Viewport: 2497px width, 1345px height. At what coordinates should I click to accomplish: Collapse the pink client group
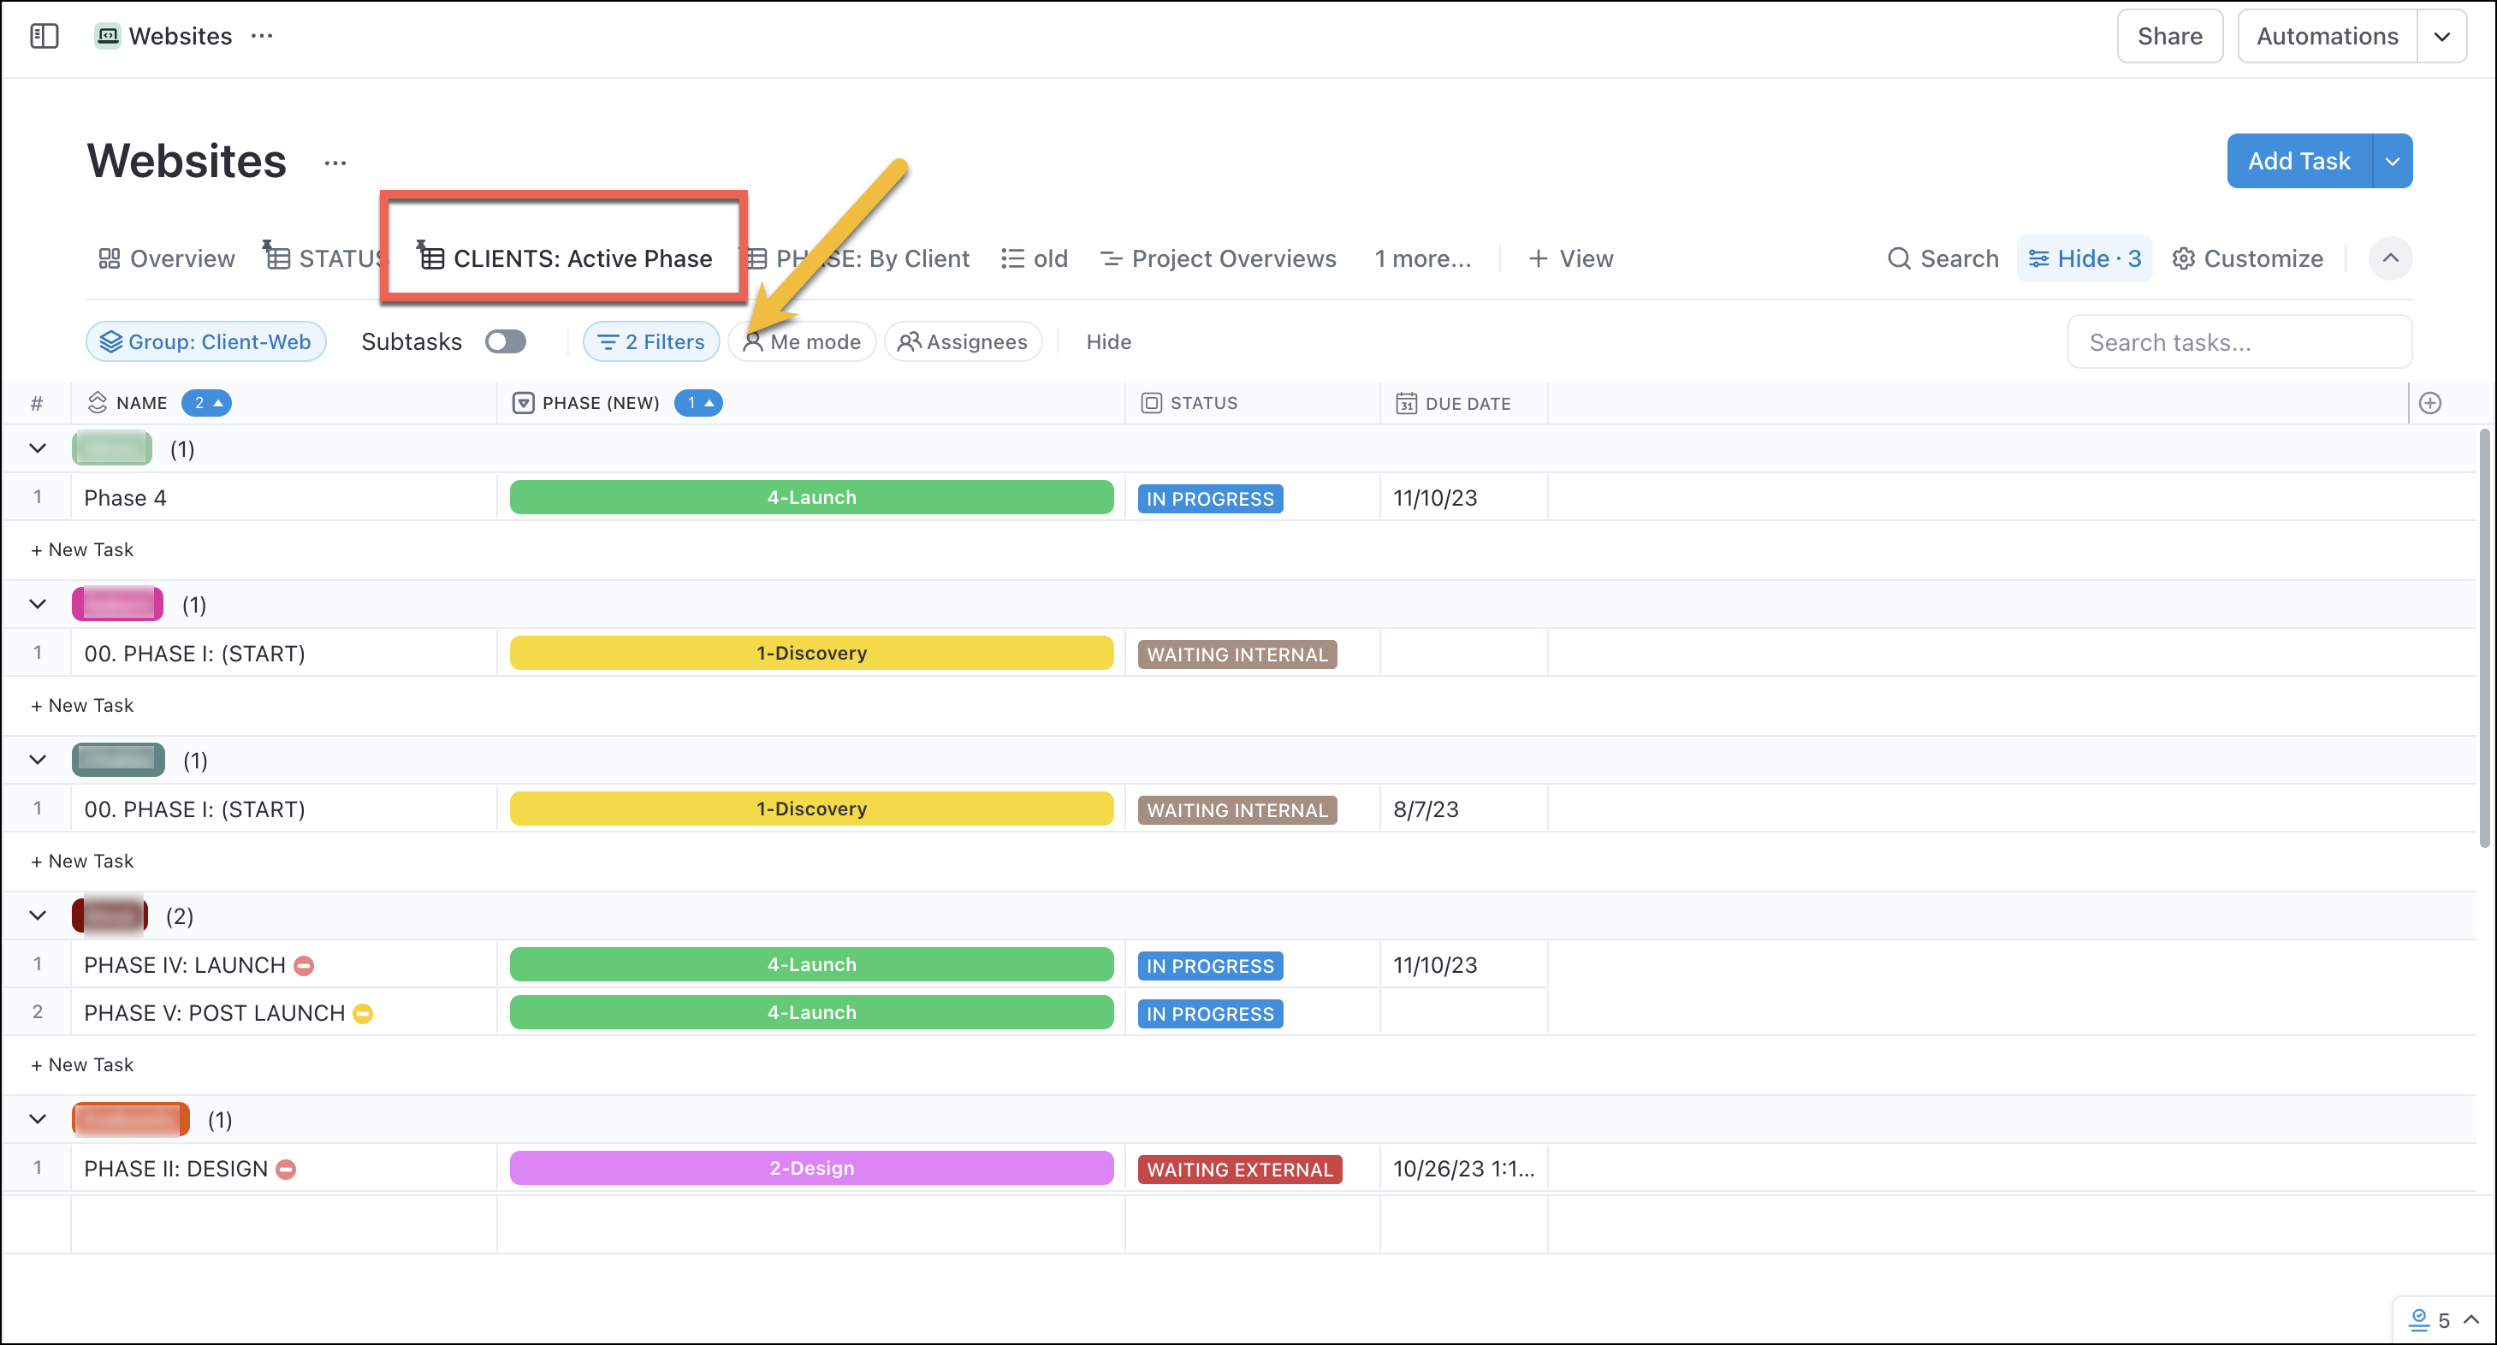coord(38,605)
